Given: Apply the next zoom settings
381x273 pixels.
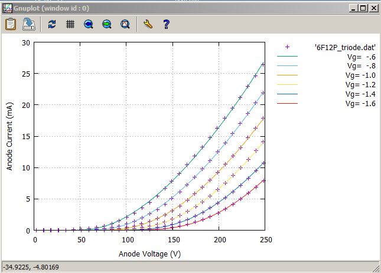Looking at the screenshot, I should pos(107,24).
